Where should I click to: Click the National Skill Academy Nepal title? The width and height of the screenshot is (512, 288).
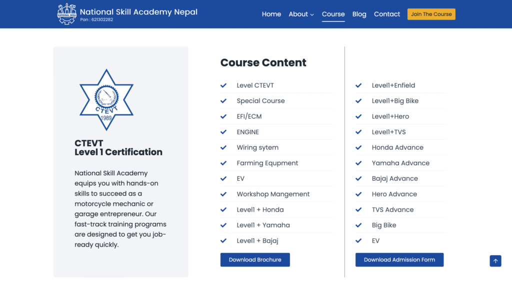click(138, 11)
